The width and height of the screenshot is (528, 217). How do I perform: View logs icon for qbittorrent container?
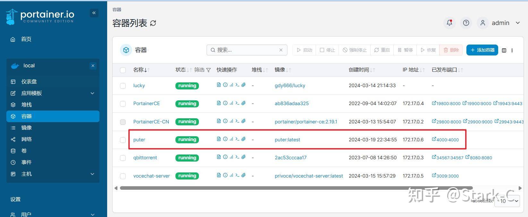coord(219,157)
